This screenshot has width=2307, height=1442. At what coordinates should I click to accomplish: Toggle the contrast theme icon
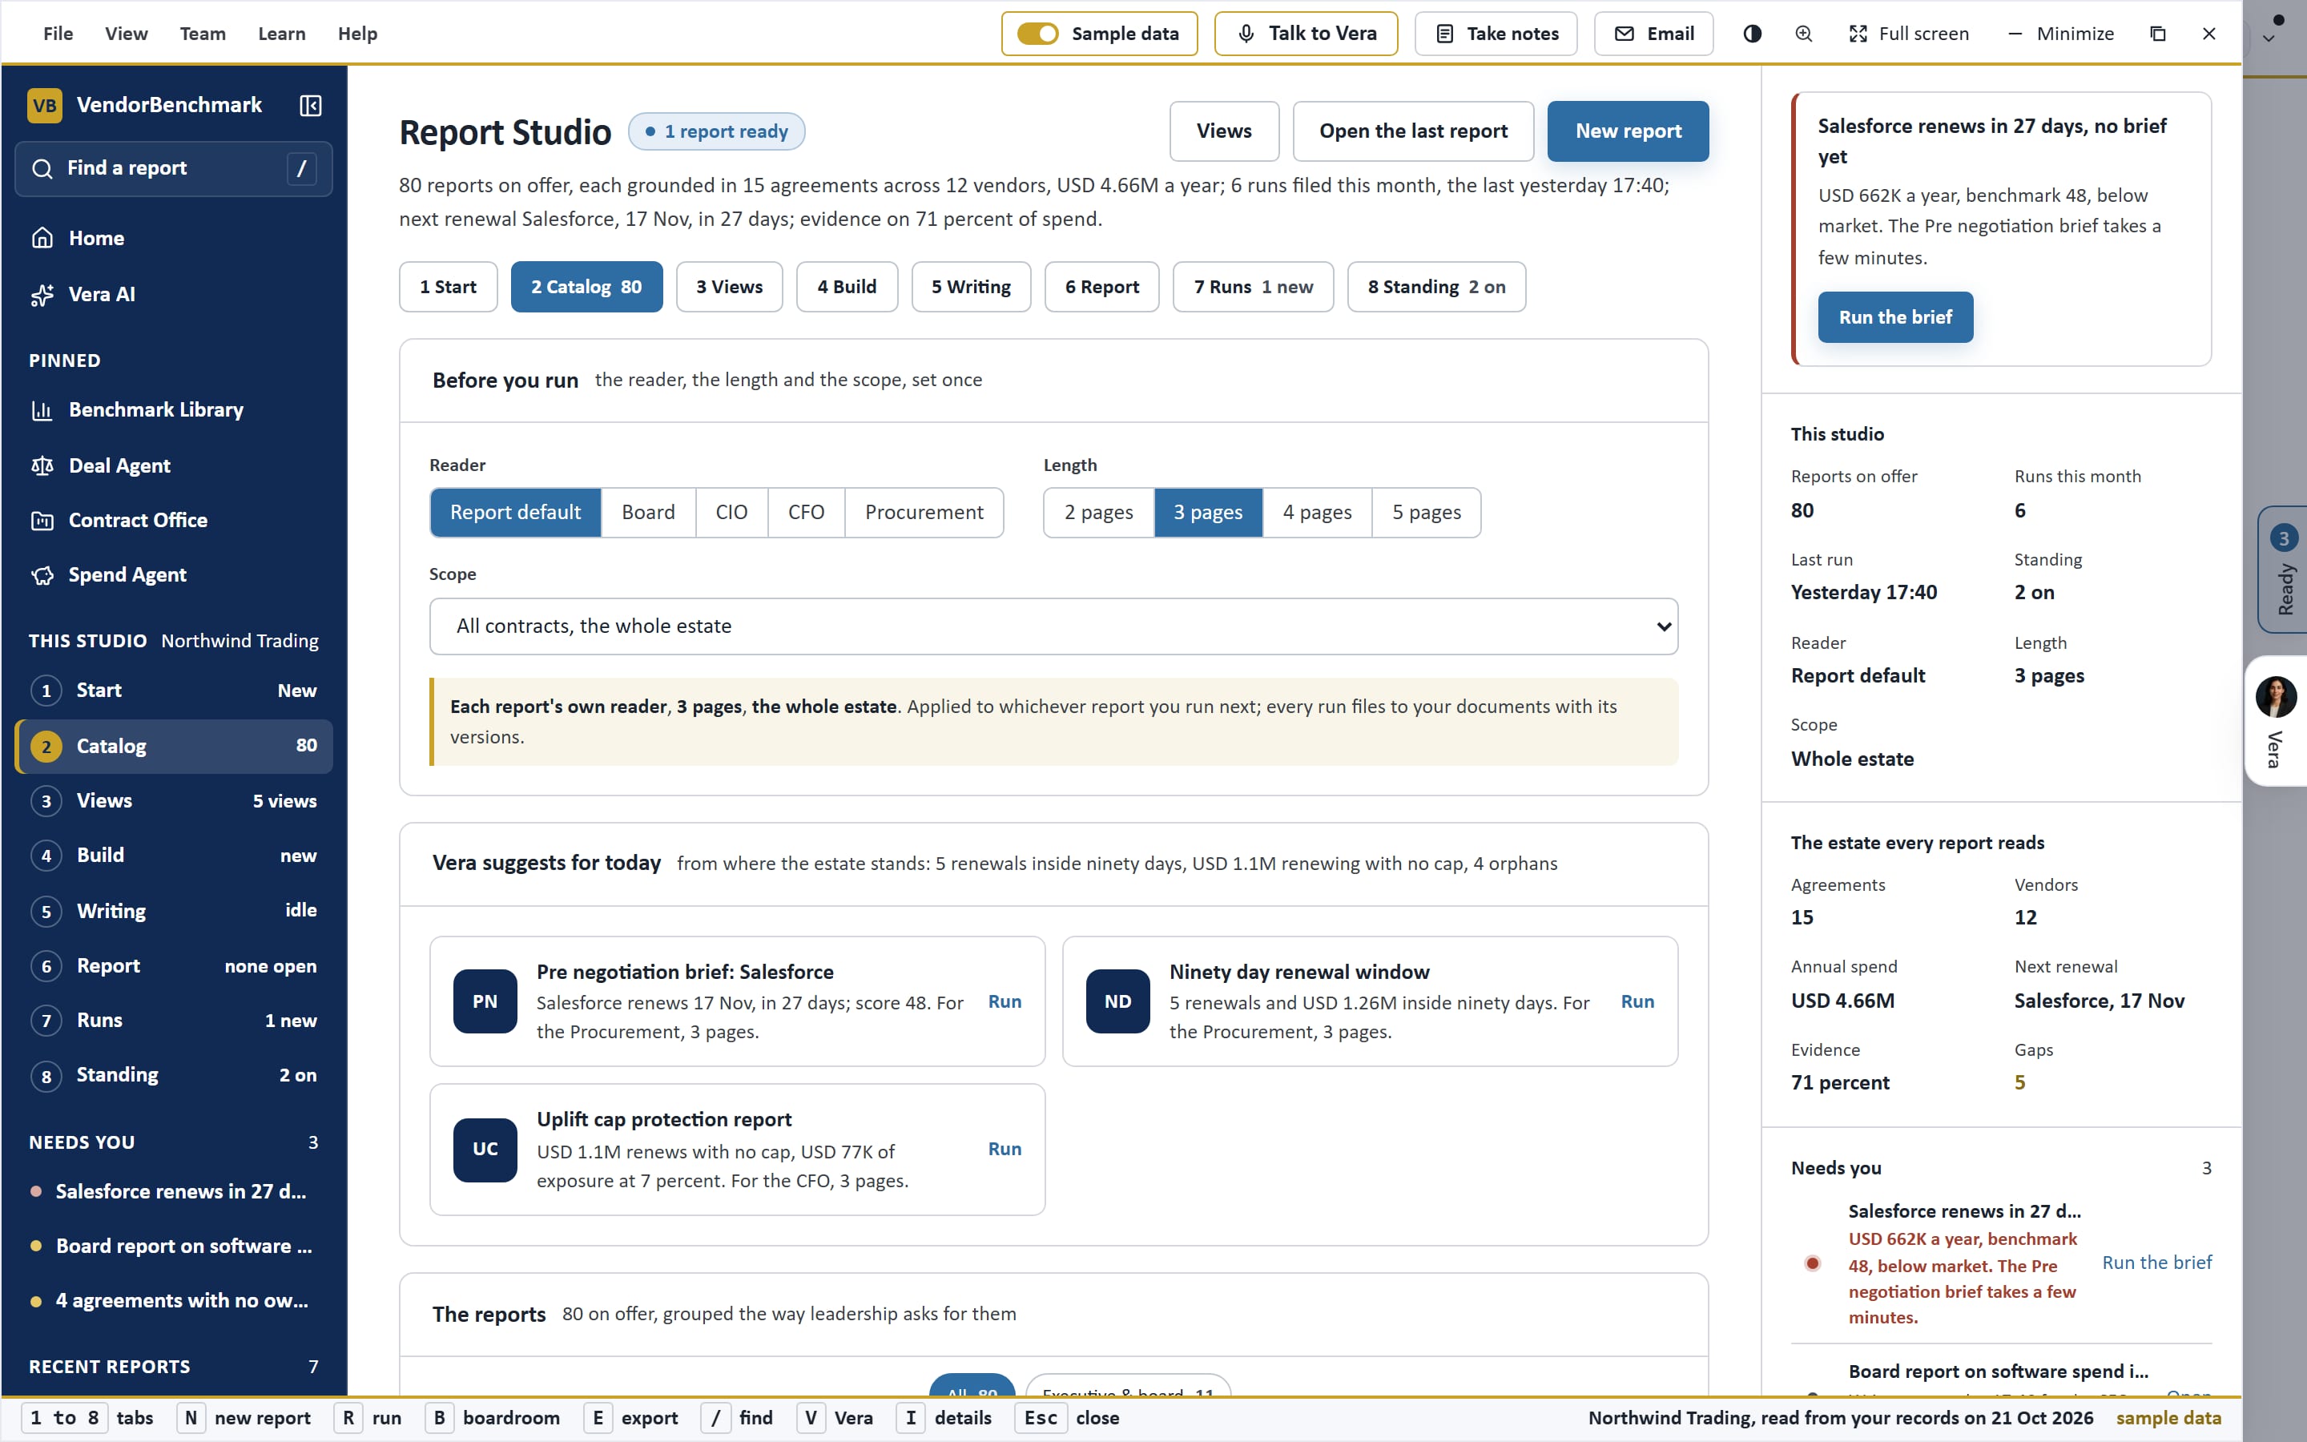[x=1752, y=34]
